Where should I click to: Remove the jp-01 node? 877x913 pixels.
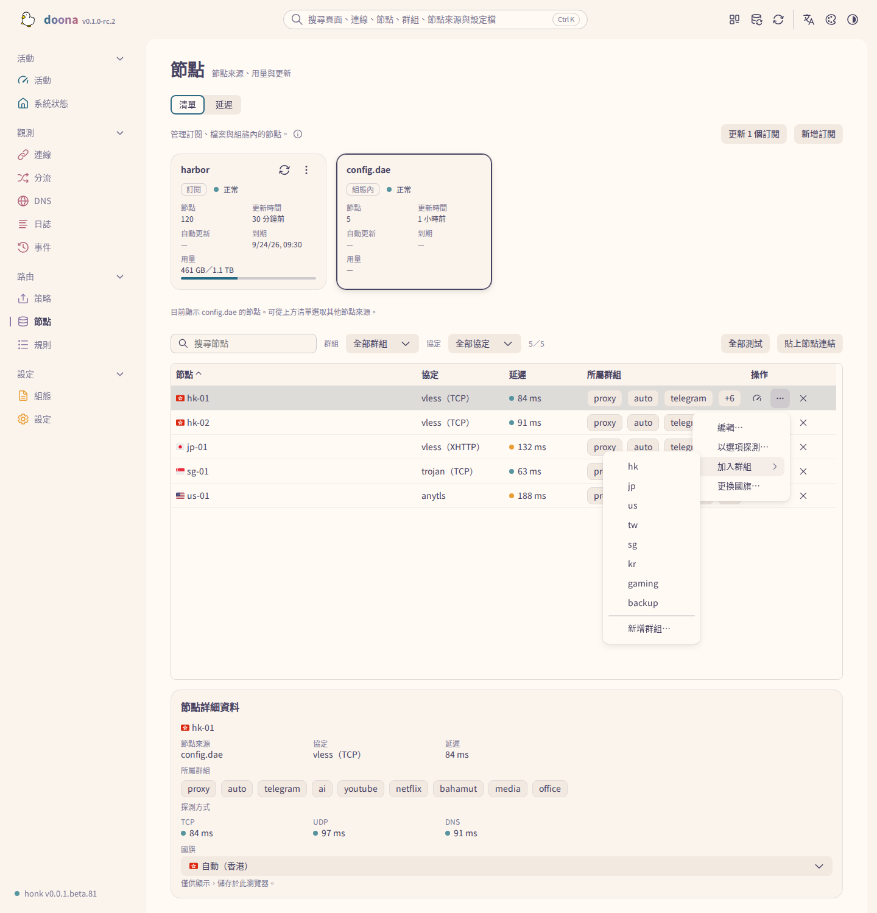(803, 447)
